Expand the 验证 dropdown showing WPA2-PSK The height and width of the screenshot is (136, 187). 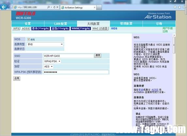(x=52, y=61)
